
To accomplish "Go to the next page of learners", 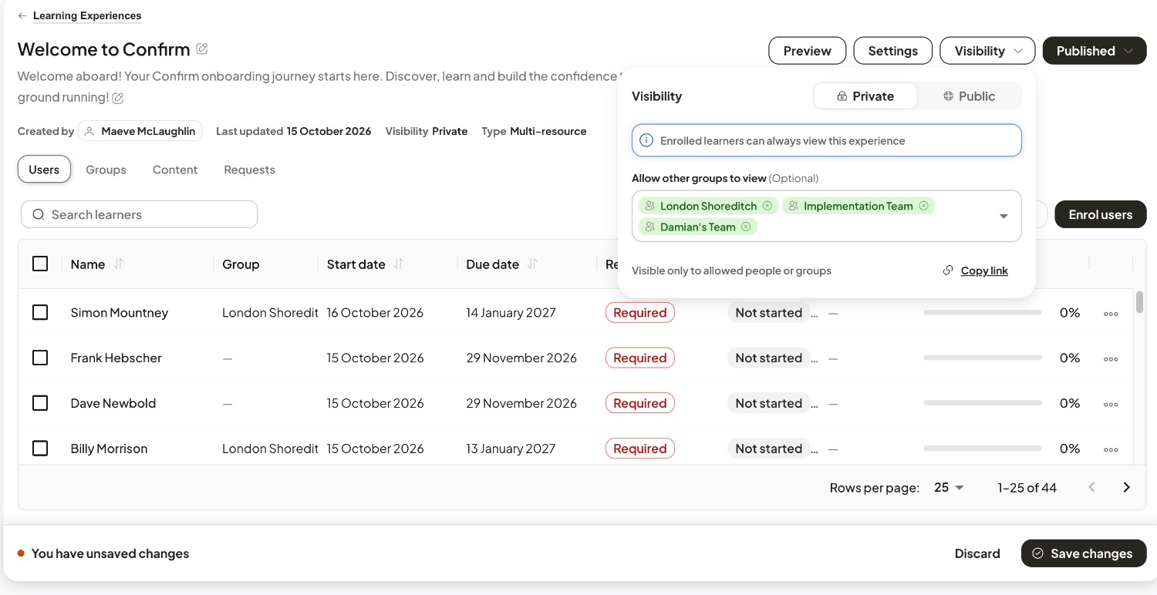I will (x=1127, y=487).
